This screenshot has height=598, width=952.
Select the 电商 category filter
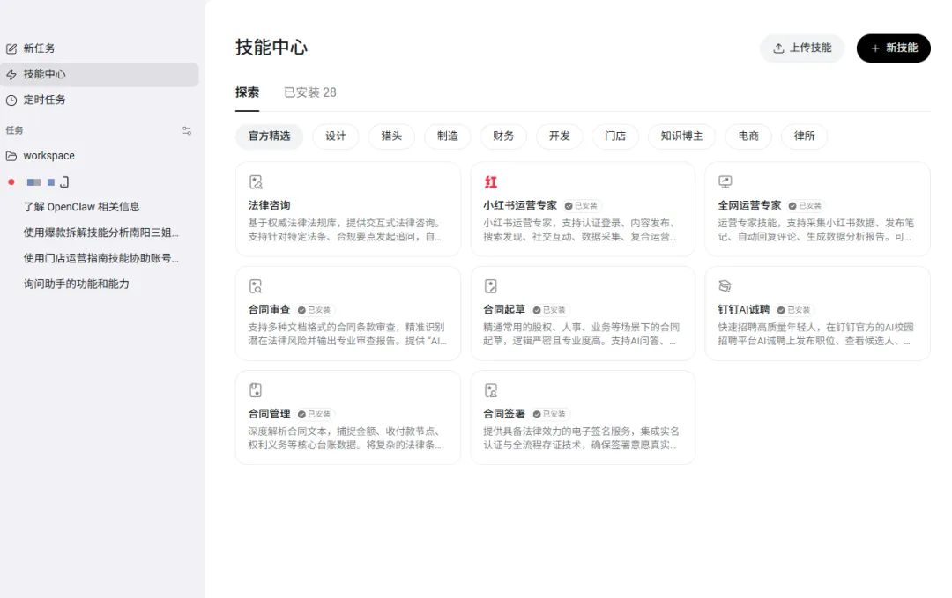(748, 136)
